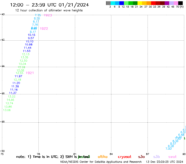Screen dimensions: 186x164
Task: Click the date range title 12:00 – 23:59 UTC
Action: pyautogui.click(x=50, y=5)
